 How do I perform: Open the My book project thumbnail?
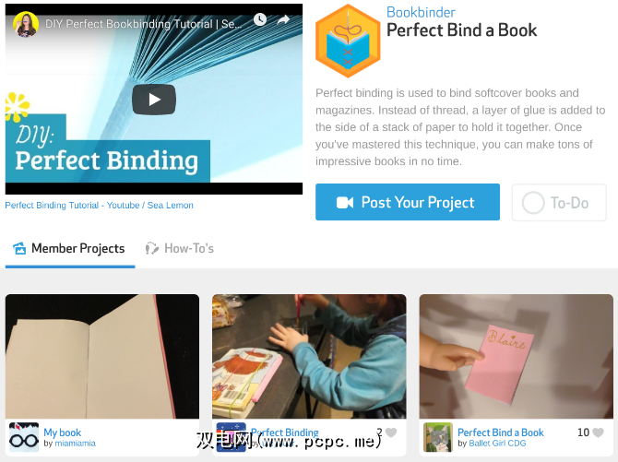click(x=102, y=356)
